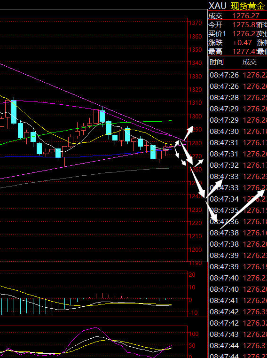
Task: Click the 涨跌 +0.47 change value
Action: pyautogui.click(x=242, y=43)
